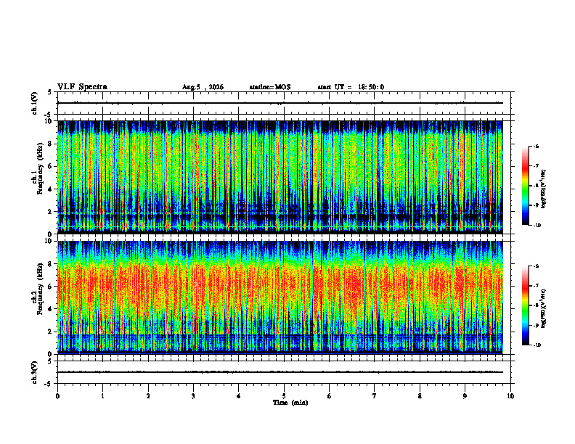Click ch.2 frequency tick label "4"
The image size is (575, 444).
[50, 309]
